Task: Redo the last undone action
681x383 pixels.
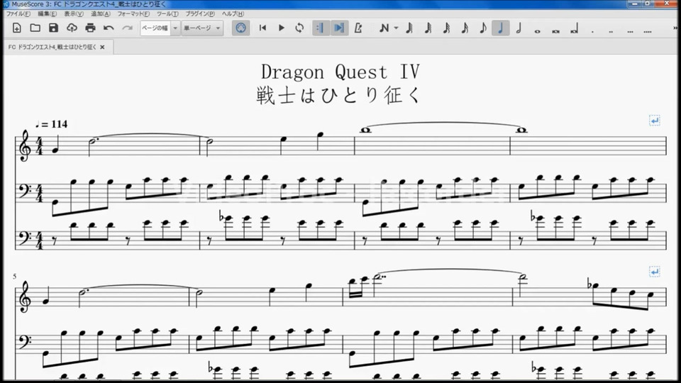Action: [x=127, y=28]
